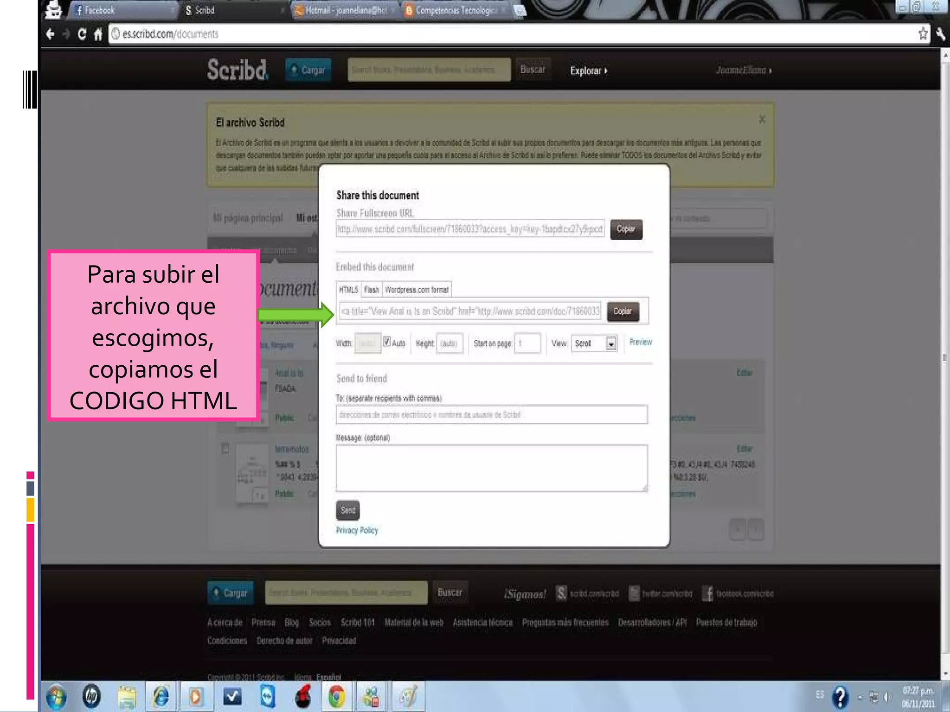Open Windows Media Player taskbar icon

point(196,697)
